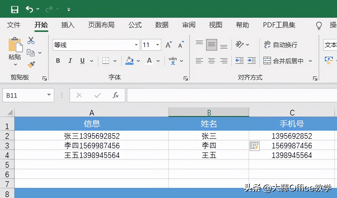Viewport: 337px width, 198px height.
Task: Open the Format Painter
Action: pyautogui.click(x=31, y=65)
